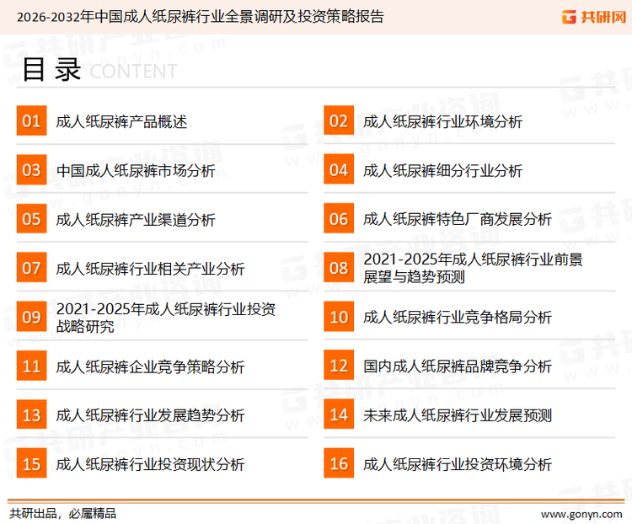Go to 未来成人纸尿裤行业发展预测 chapter
Screen dimensions: 632x524
click(x=457, y=415)
